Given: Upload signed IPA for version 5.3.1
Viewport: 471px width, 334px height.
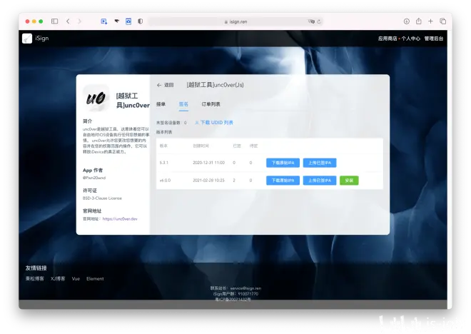Looking at the screenshot, I should (x=320, y=163).
